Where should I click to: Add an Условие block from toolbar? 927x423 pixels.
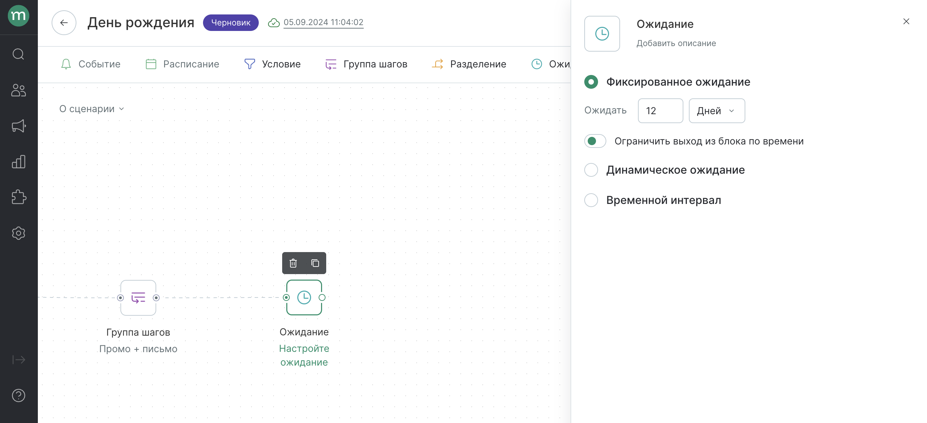(x=272, y=64)
